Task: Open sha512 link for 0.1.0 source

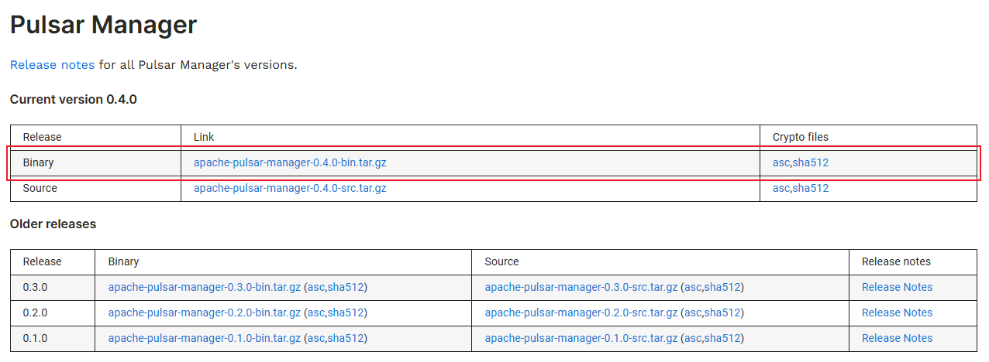Action: (722, 338)
